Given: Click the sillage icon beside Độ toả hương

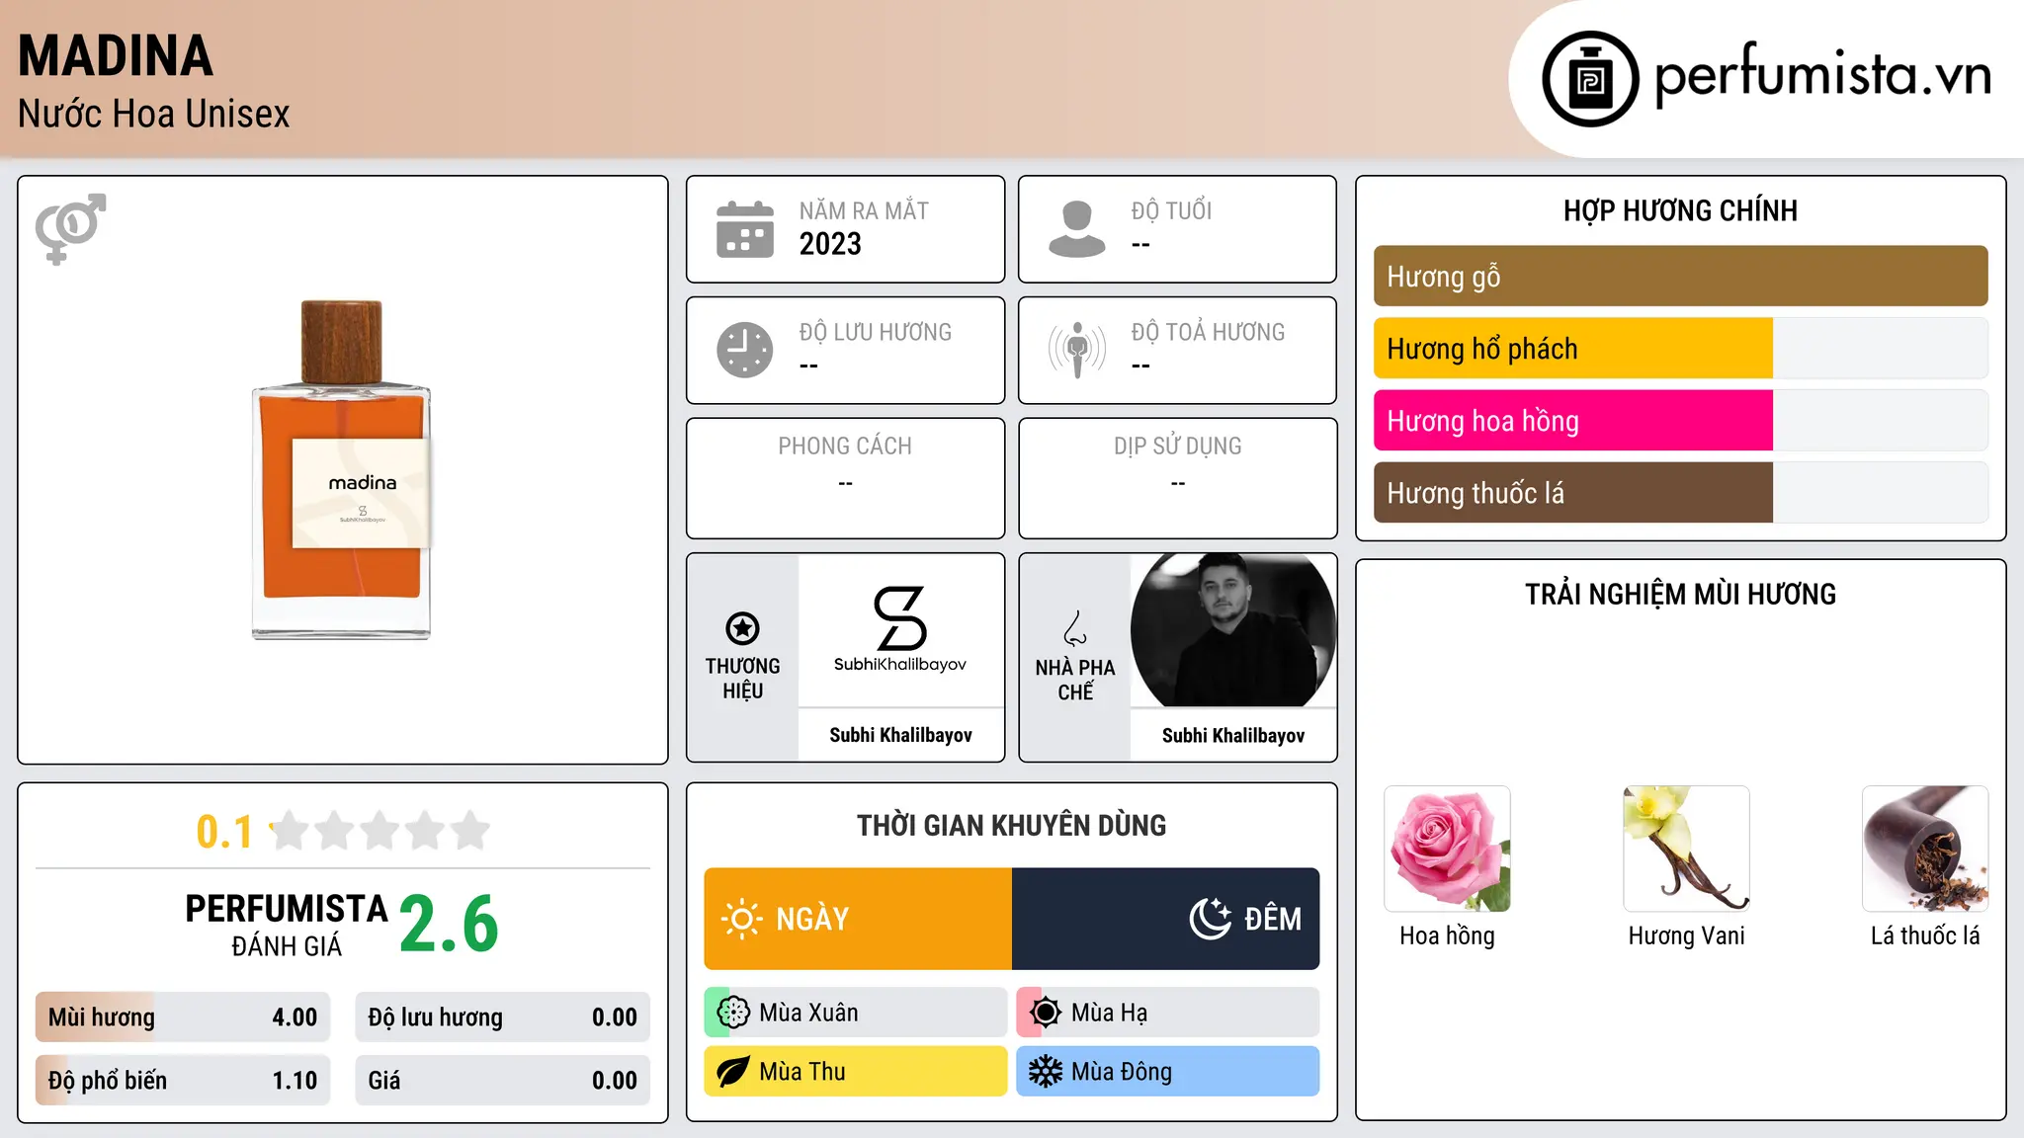Looking at the screenshot, I should 1077,350.
